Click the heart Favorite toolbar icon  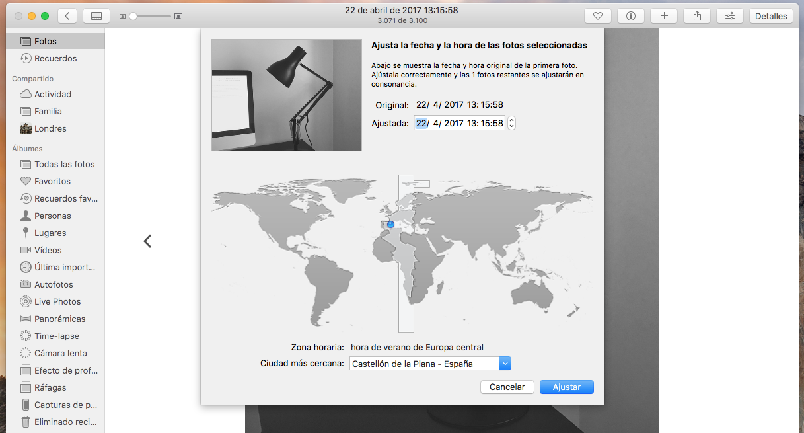pos(598,16)
